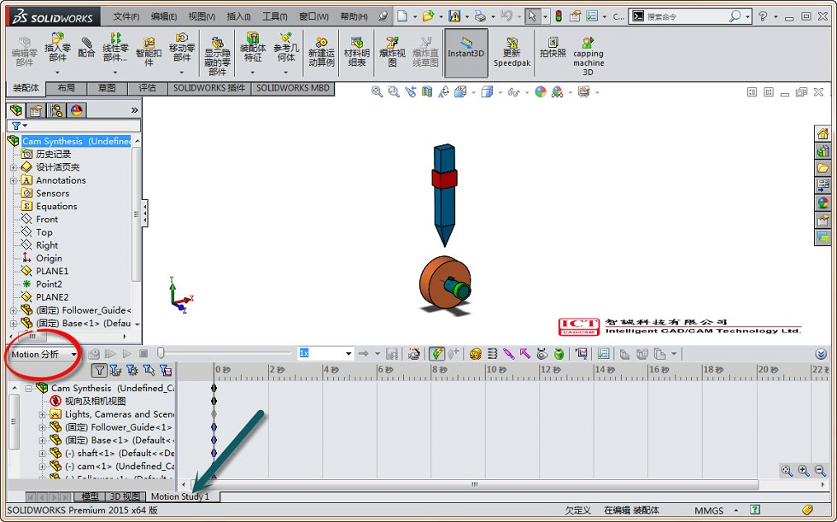Image resolution: width=837 pixels, height=522 pixels.
Task: Switch to the Motion Study 1 tab
Action: 179,496
